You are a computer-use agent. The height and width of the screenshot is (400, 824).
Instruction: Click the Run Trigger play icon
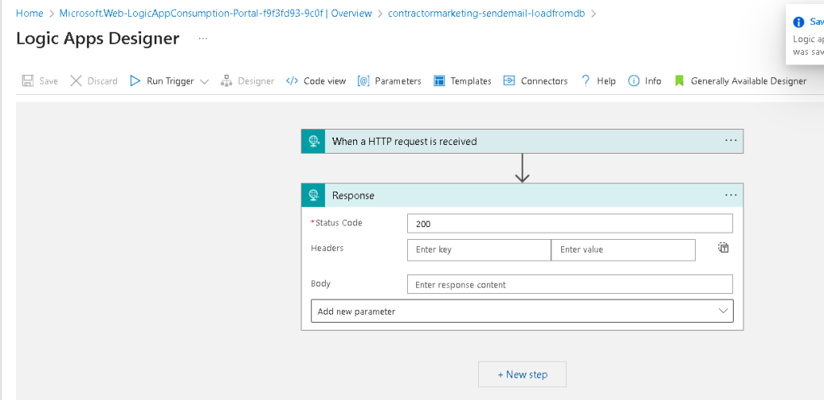click(135, 80)
